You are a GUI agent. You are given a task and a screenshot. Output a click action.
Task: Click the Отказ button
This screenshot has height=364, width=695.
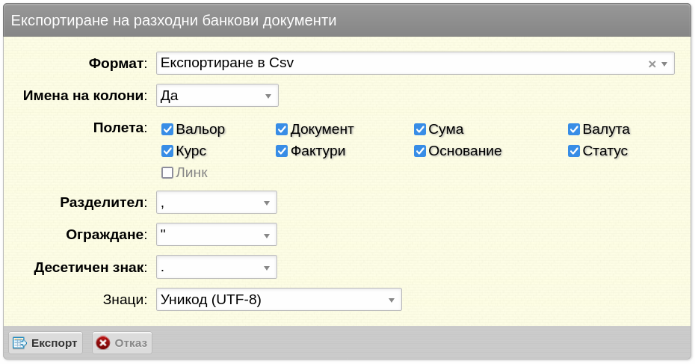tap(122, 343)
